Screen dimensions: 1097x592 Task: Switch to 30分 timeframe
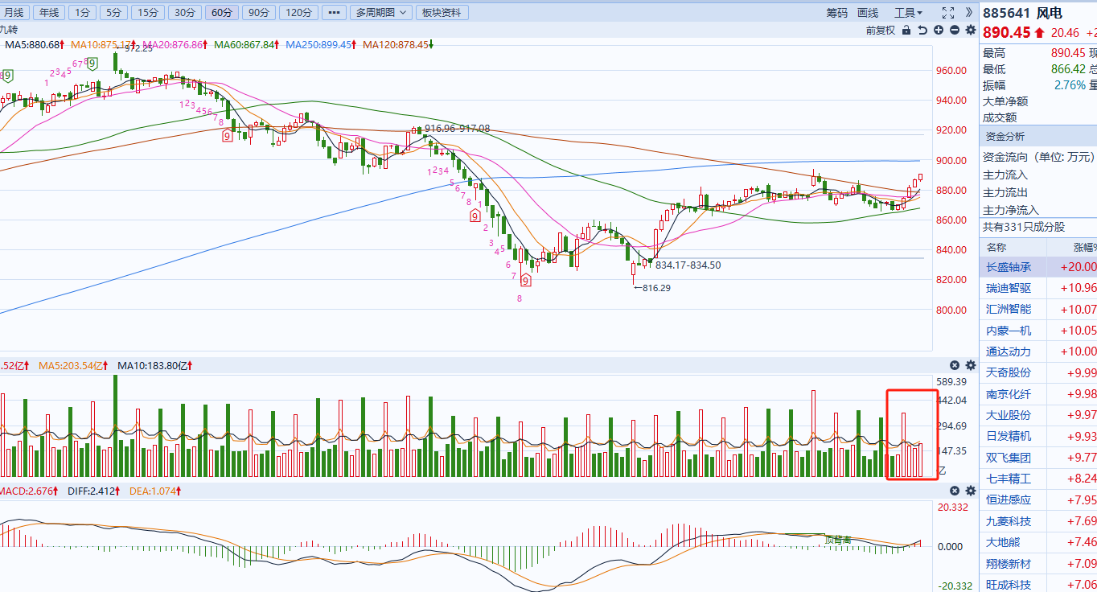click(x=185, y=13)
